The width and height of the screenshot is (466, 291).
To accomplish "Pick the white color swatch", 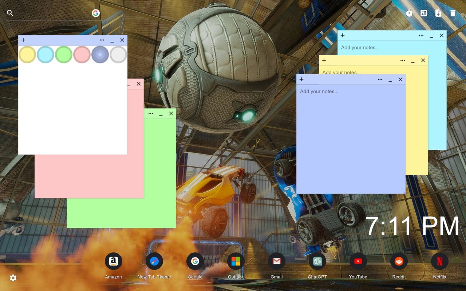I will (x=118, y=55).
